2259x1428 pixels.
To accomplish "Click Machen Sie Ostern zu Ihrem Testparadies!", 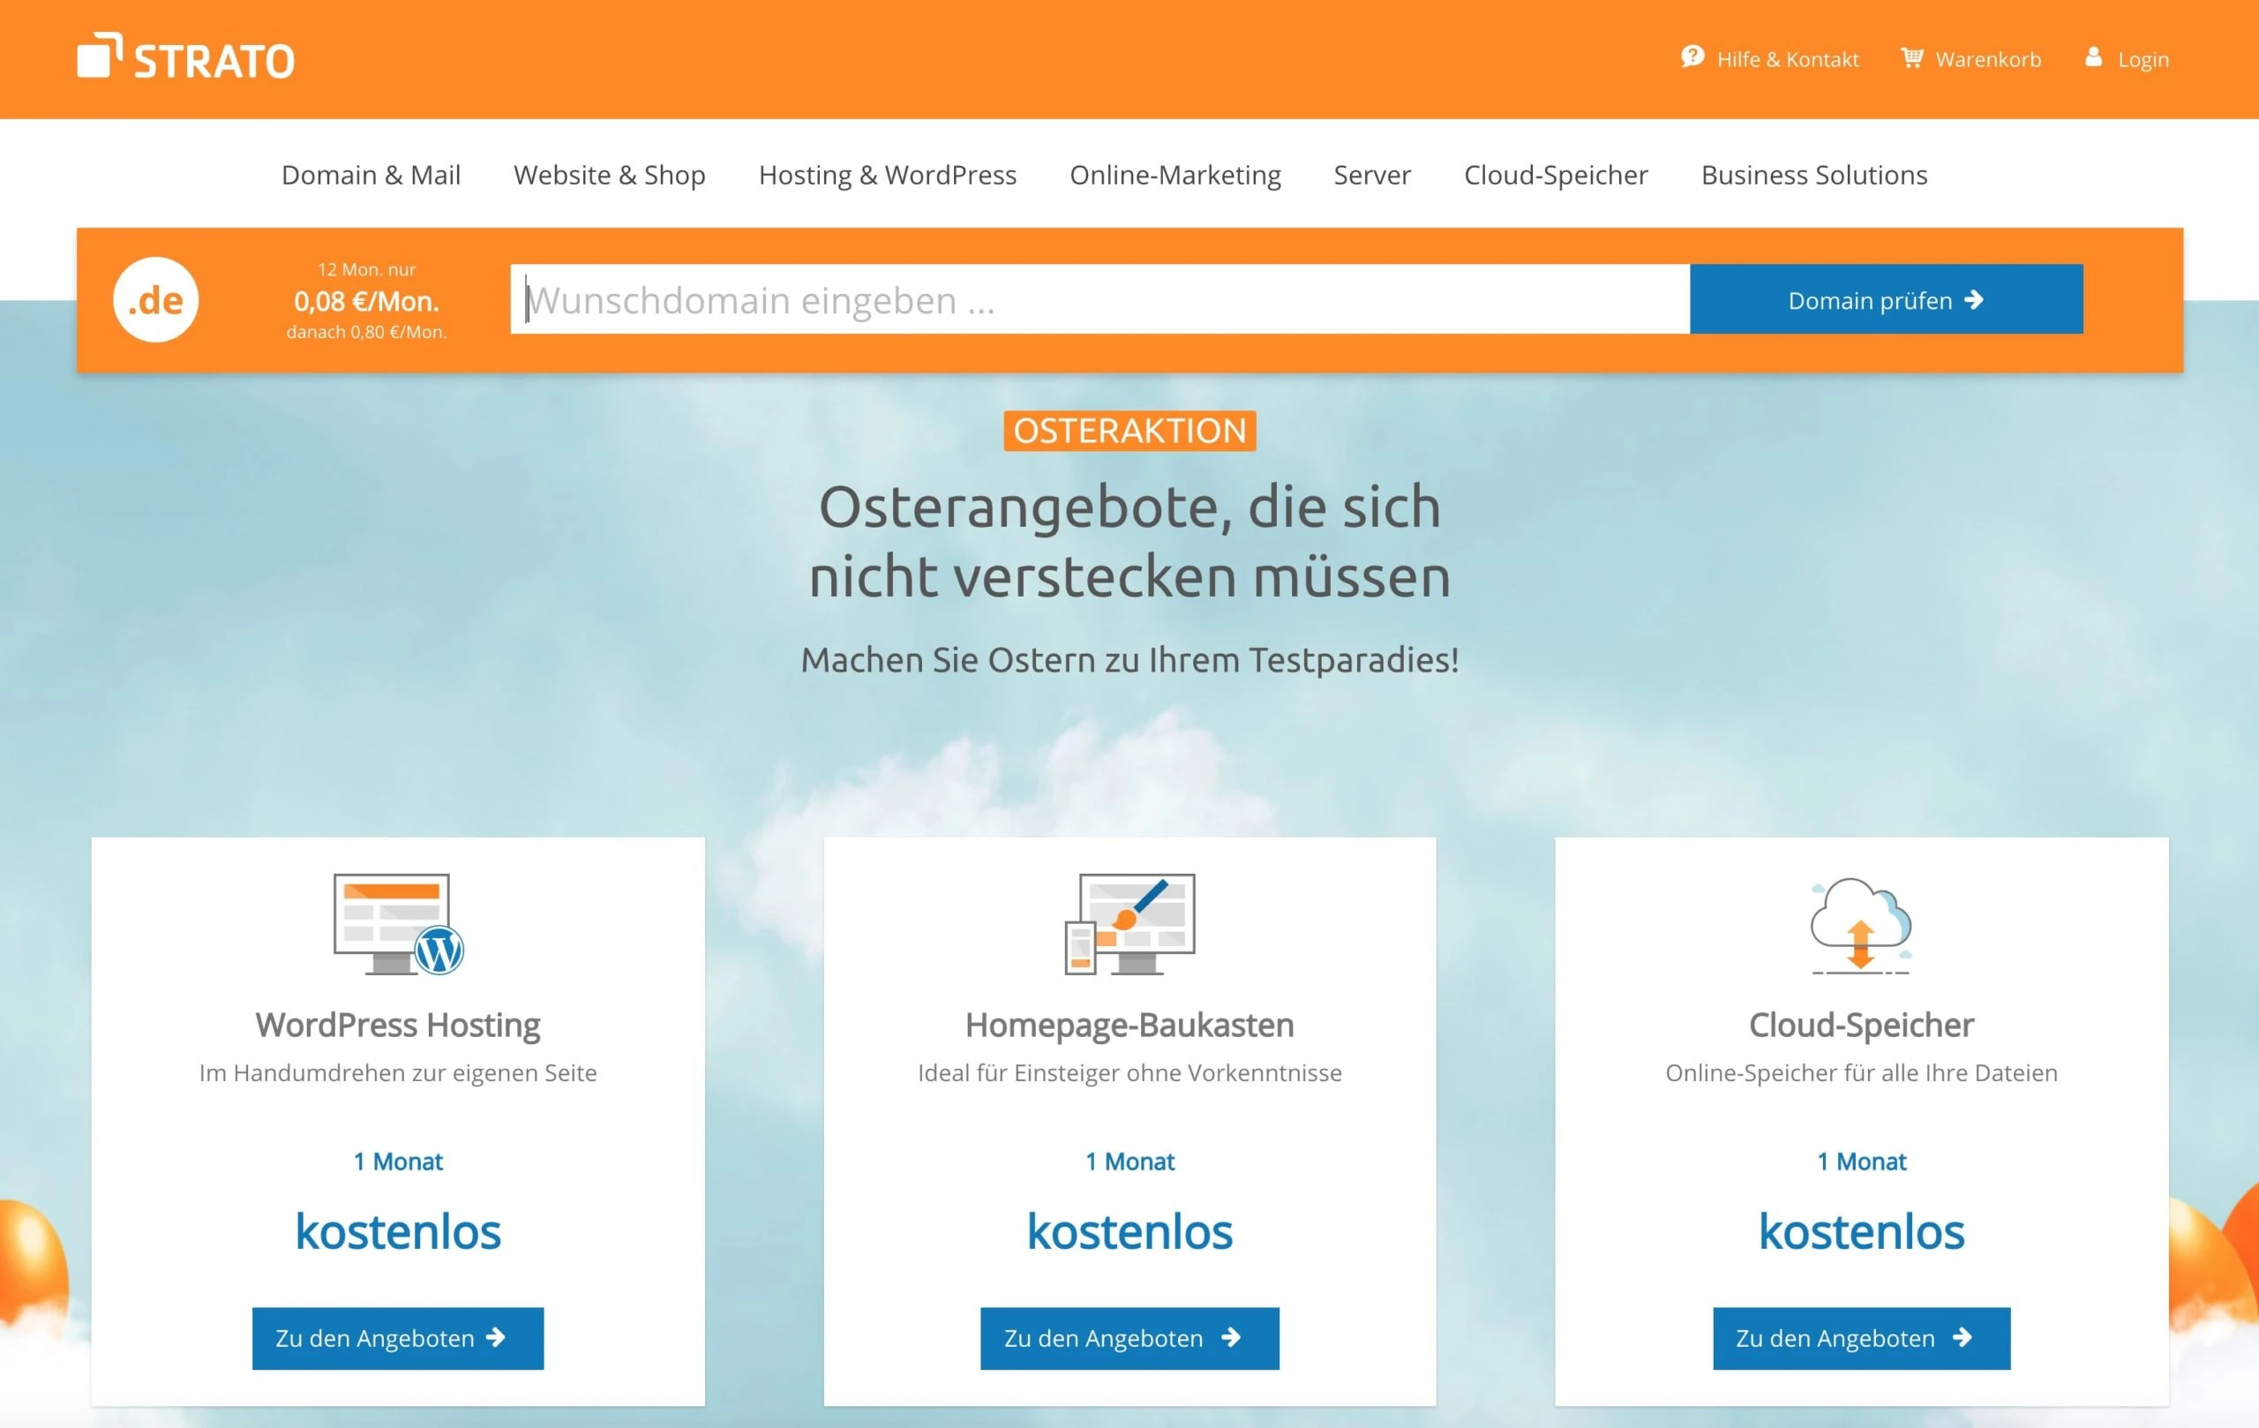I will (x=1129, y=659).
